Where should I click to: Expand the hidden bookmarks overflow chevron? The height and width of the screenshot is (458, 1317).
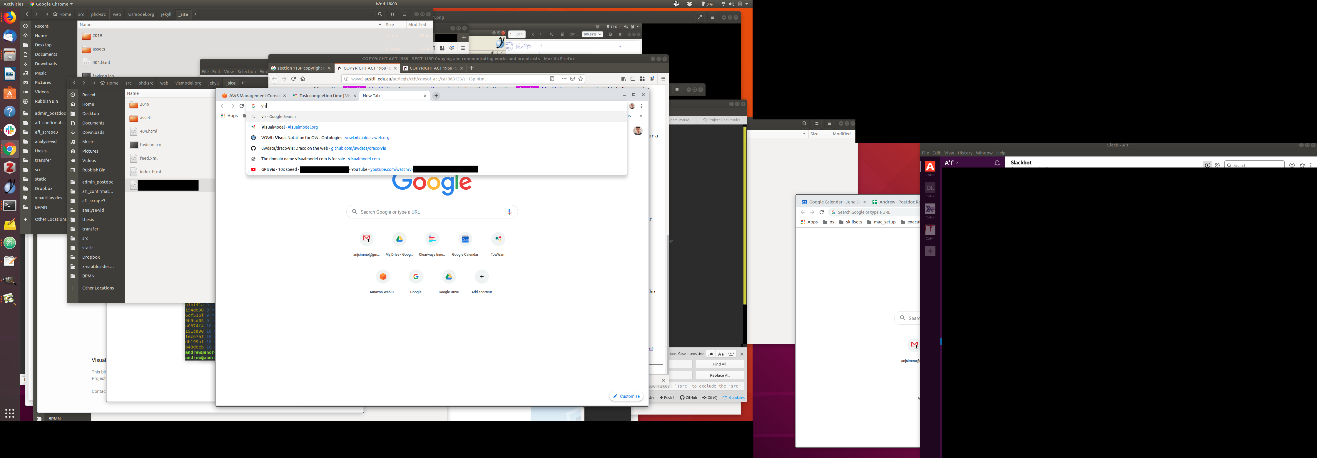[x=641, y=116]
